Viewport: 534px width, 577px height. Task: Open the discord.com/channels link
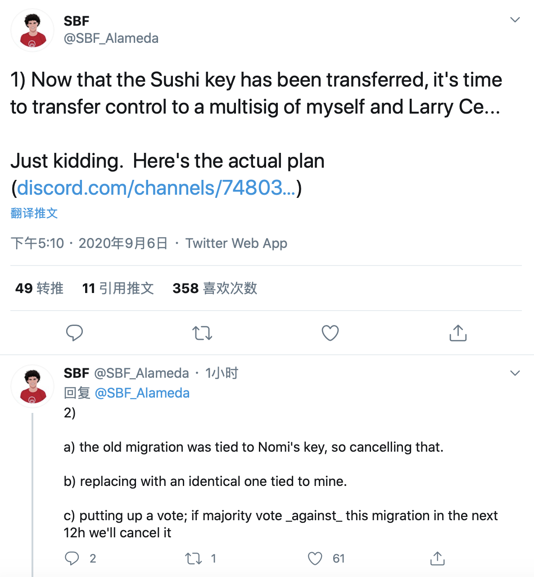pos(156,188)
